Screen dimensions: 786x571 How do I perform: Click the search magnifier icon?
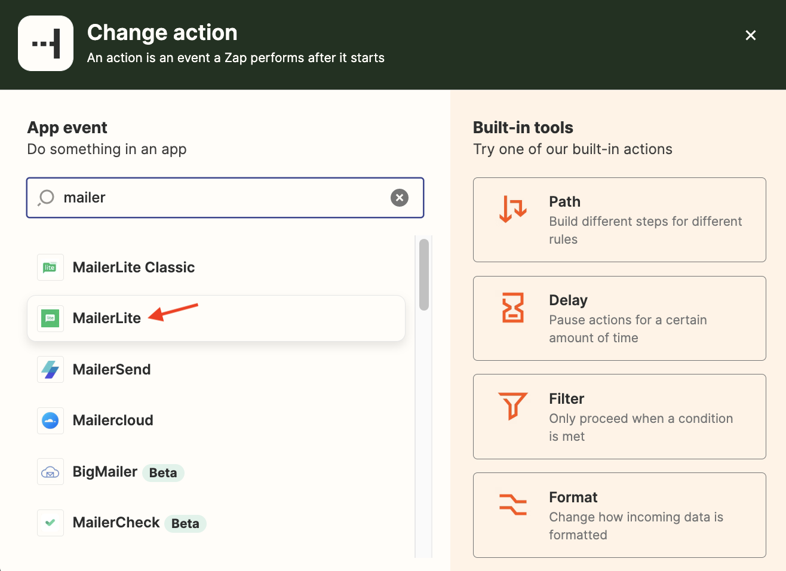(x=46, y=198)
